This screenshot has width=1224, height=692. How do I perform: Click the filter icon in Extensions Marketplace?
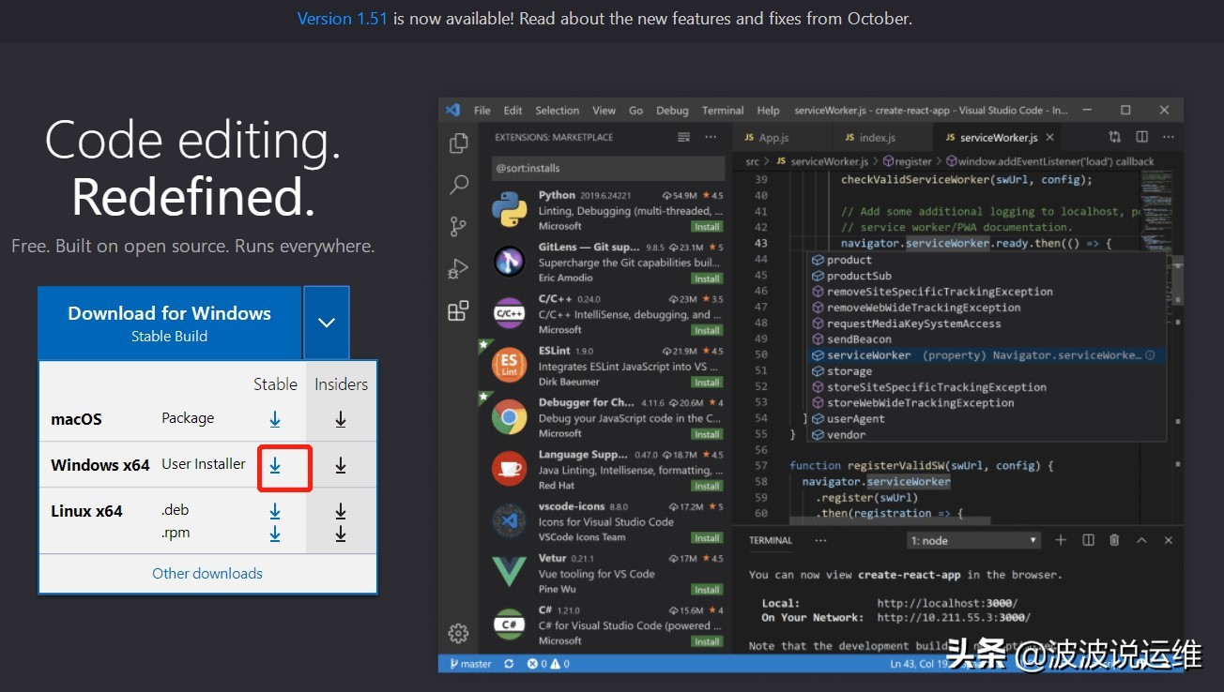(683, 136)
